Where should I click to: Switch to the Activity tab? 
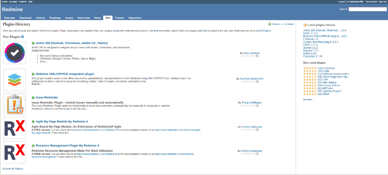pos(40,18)
